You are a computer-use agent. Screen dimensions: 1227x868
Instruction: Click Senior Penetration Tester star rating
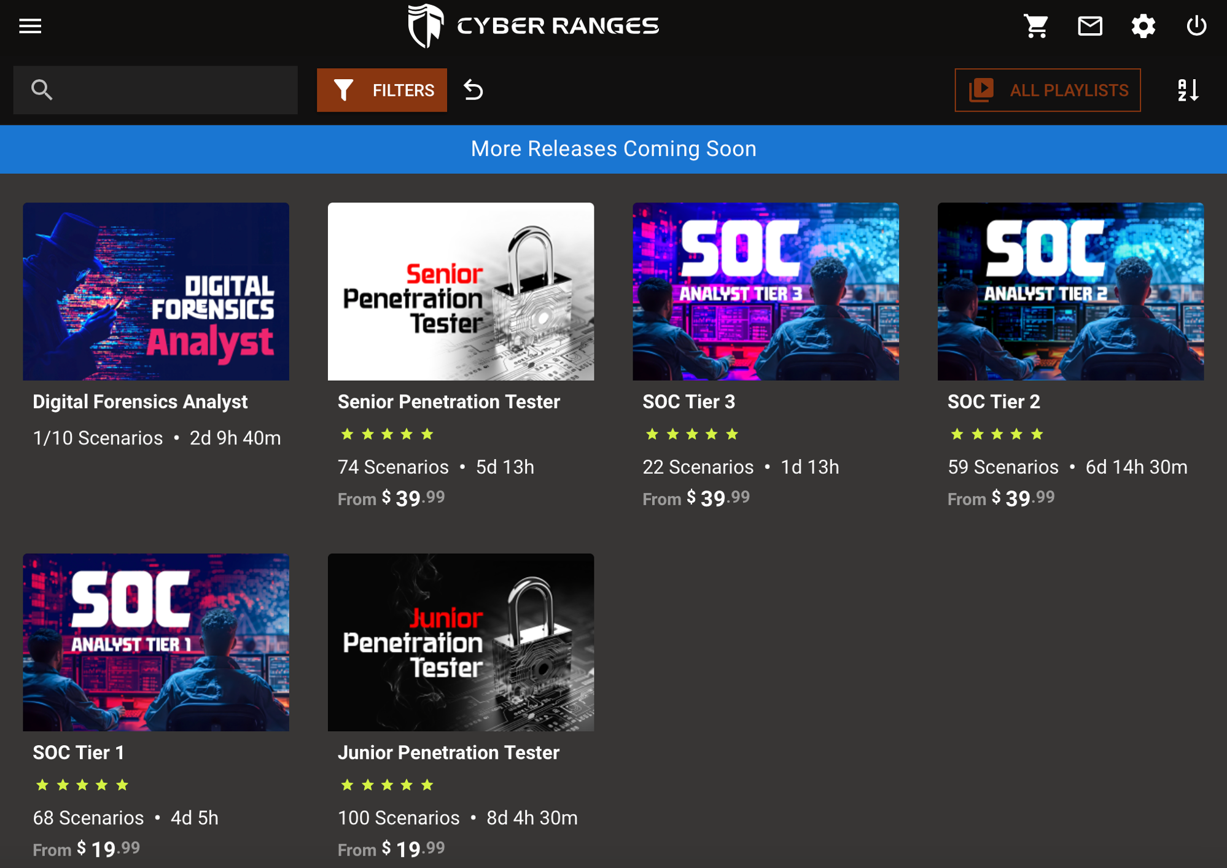pyautogui.click(x=387, y=435)
